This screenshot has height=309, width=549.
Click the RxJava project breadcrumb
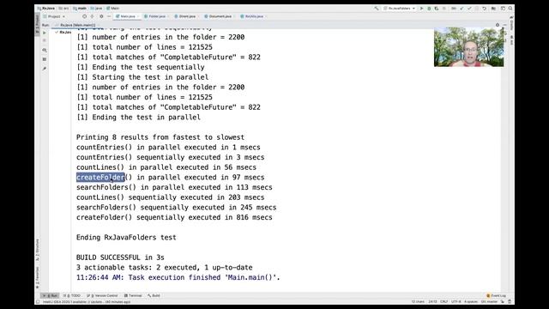(46, 8)
